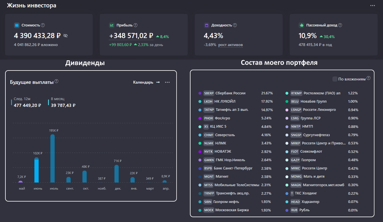Click the 21.67% share for Сбербанк
383x222 pixels.
(267, 93)
